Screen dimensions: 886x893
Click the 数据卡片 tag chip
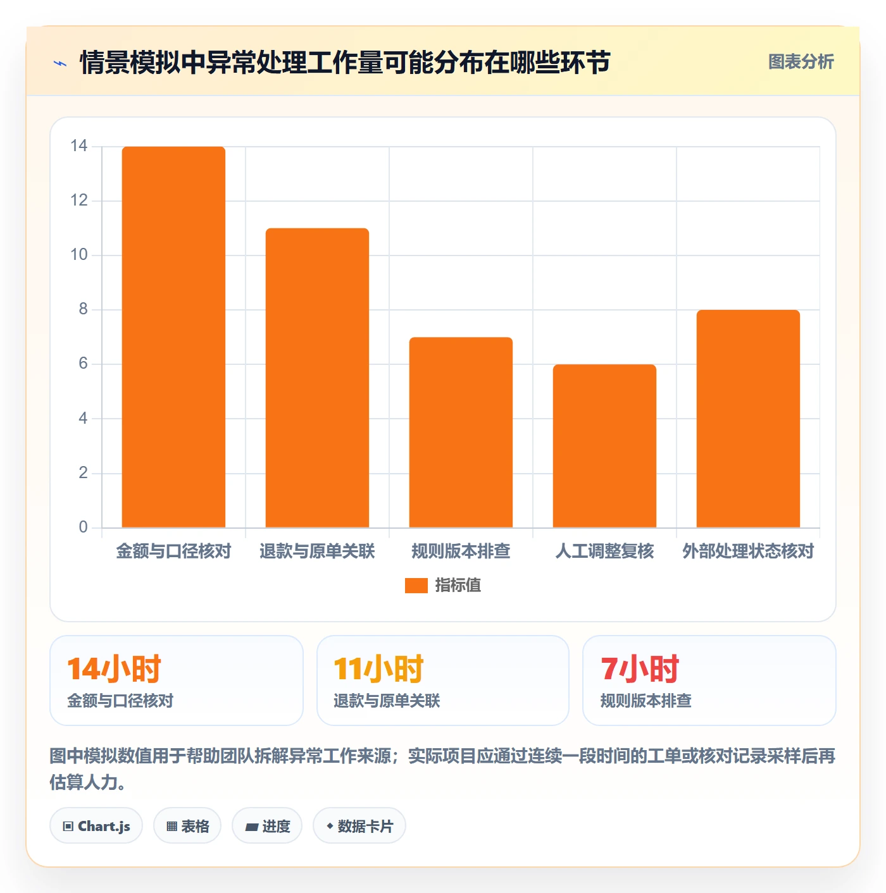pyautogui.click(x=359, y=826)
